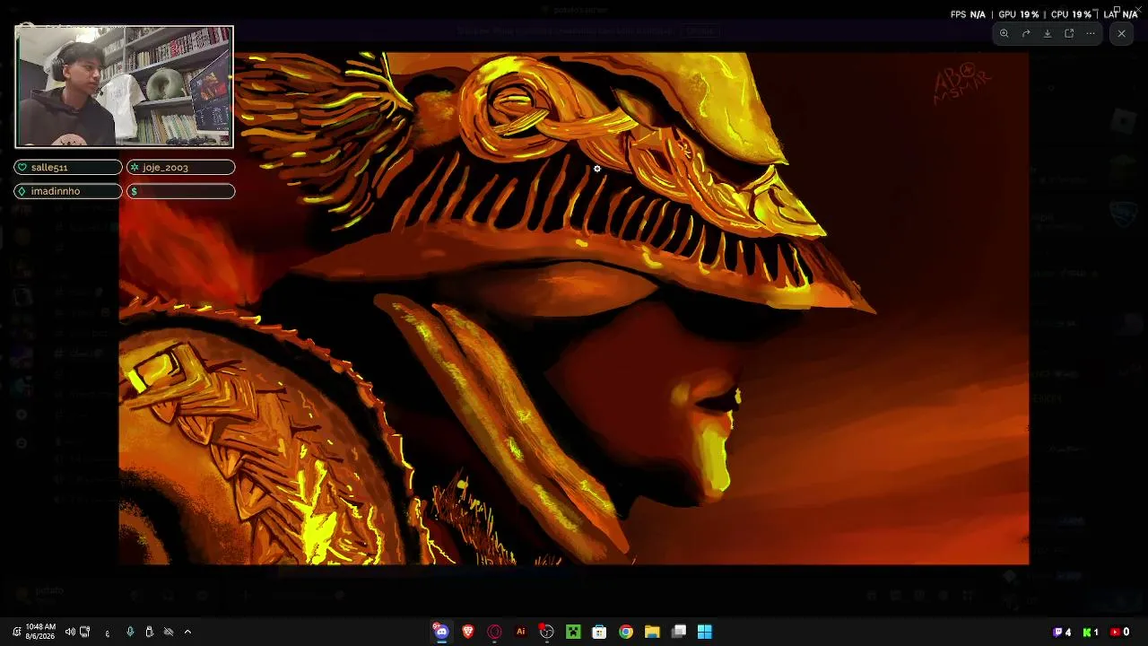Click the crossed-out cloud tray icon
This screenshot has width=1148, height=646.
(168, 632)
